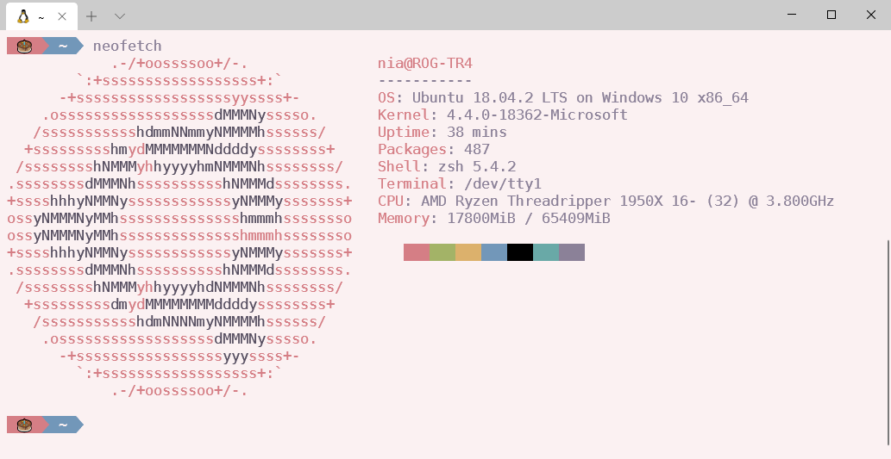The height and width of the screenshot is (459, 891).
Task: Click the 'OS: Ubuntu 18.04.2 LTS' line
Action: coord(563,97)
